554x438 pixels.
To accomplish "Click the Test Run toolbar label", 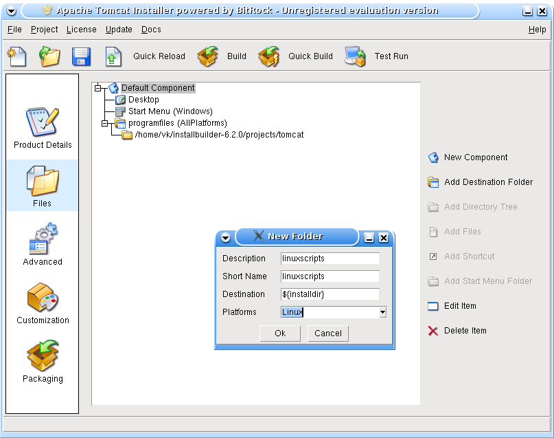I will click(x=391, y=56).
